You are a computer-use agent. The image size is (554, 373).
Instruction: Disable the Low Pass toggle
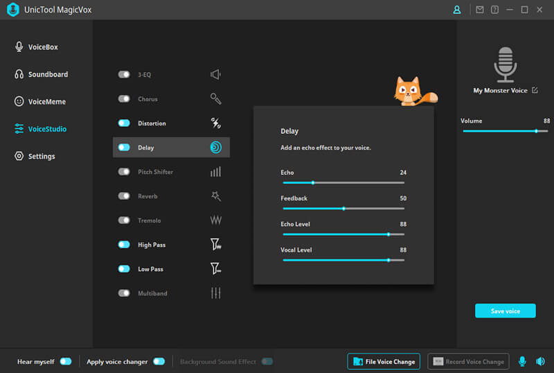point(124,268)
